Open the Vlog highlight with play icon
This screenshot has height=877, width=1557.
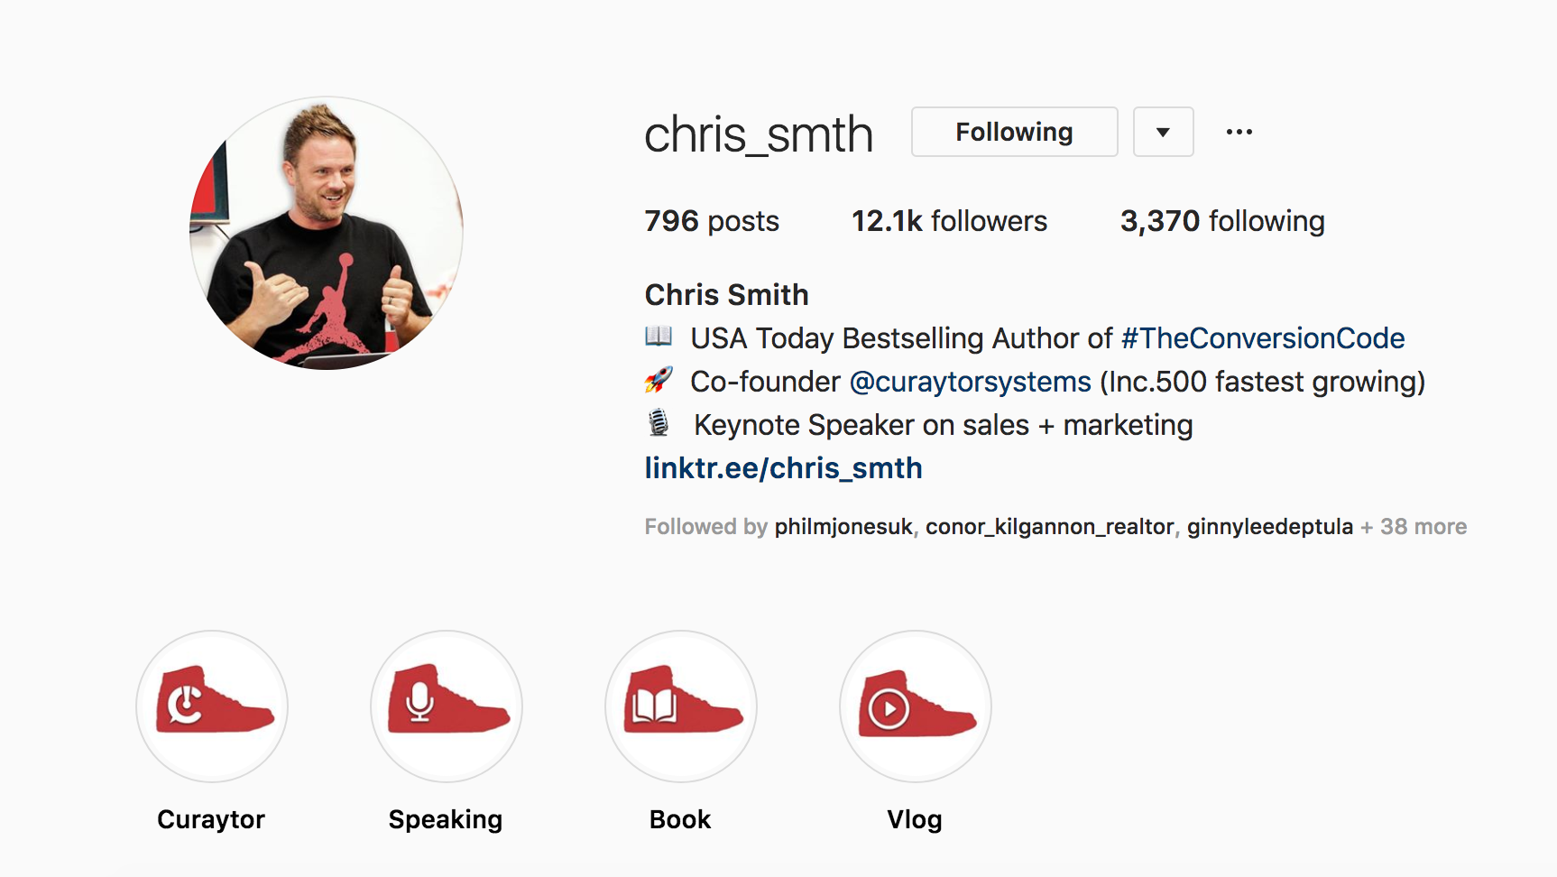click(x=916, y=706)
